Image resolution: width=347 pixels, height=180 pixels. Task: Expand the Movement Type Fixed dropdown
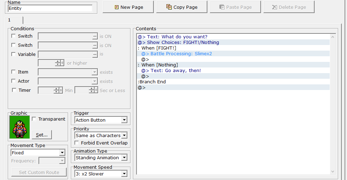point(62,153)
